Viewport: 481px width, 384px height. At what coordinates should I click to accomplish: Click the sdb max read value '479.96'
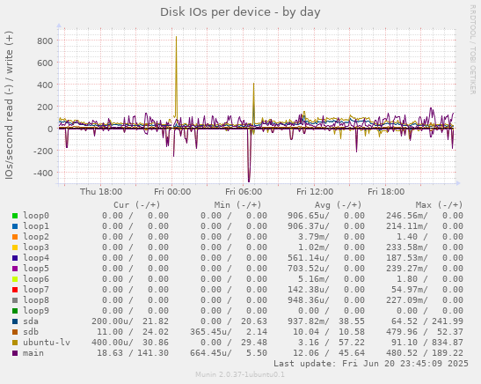click(402, 332)
